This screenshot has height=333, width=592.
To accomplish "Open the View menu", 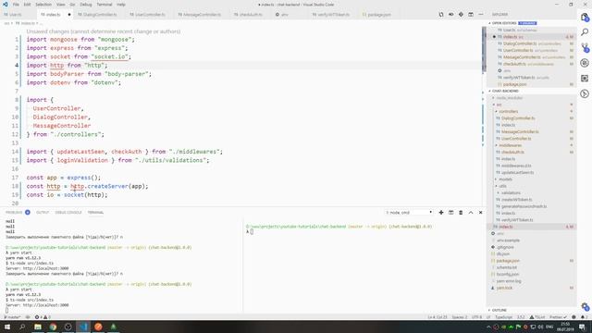I will point(61,5).
